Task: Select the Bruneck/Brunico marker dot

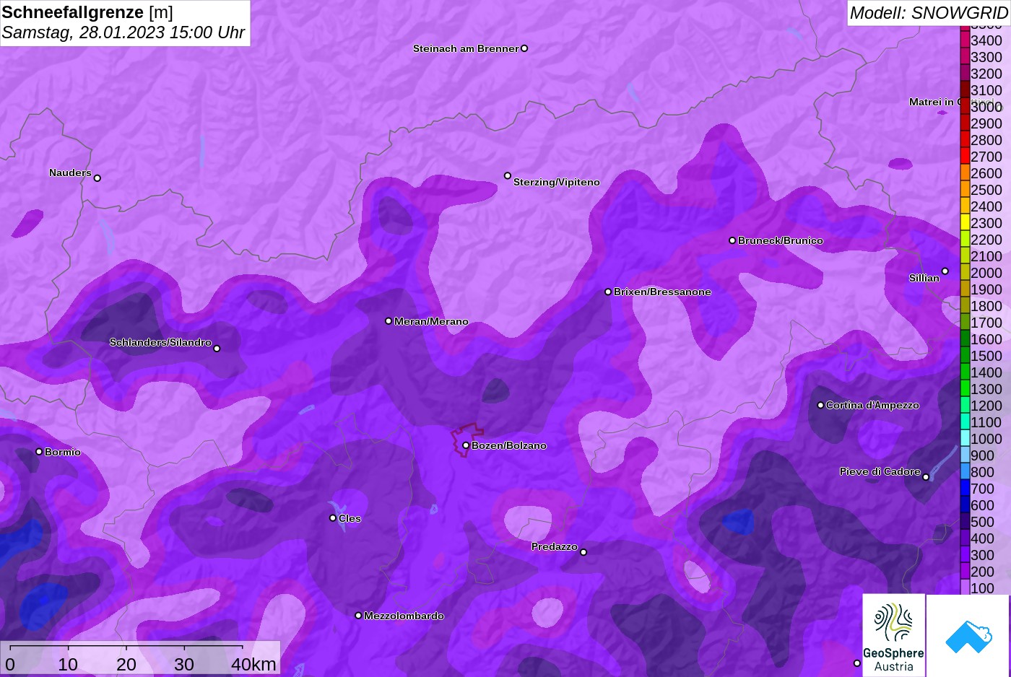Action: [x=732, y=240]
